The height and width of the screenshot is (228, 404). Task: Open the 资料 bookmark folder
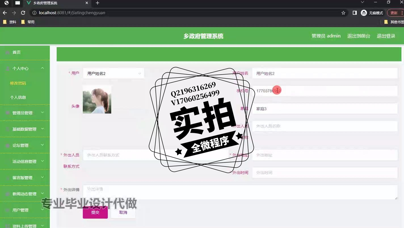tap(10, 22)
